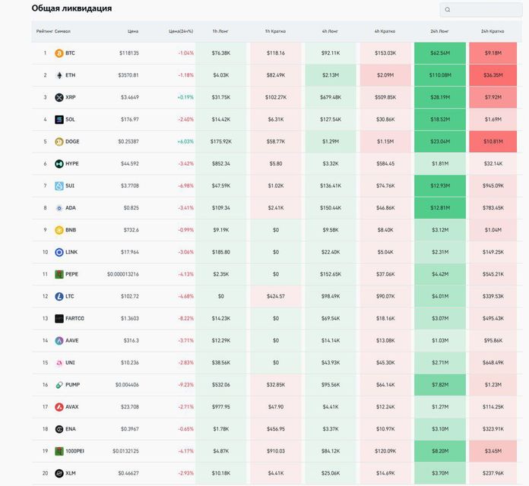Click XRP 1h short cell $102.27K
The width and height of the screenshot is (529, 486).
[276, 97]
